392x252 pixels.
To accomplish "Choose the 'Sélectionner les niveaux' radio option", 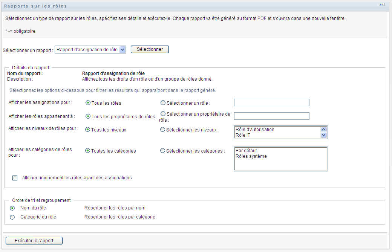I will (x=163, y=130).
